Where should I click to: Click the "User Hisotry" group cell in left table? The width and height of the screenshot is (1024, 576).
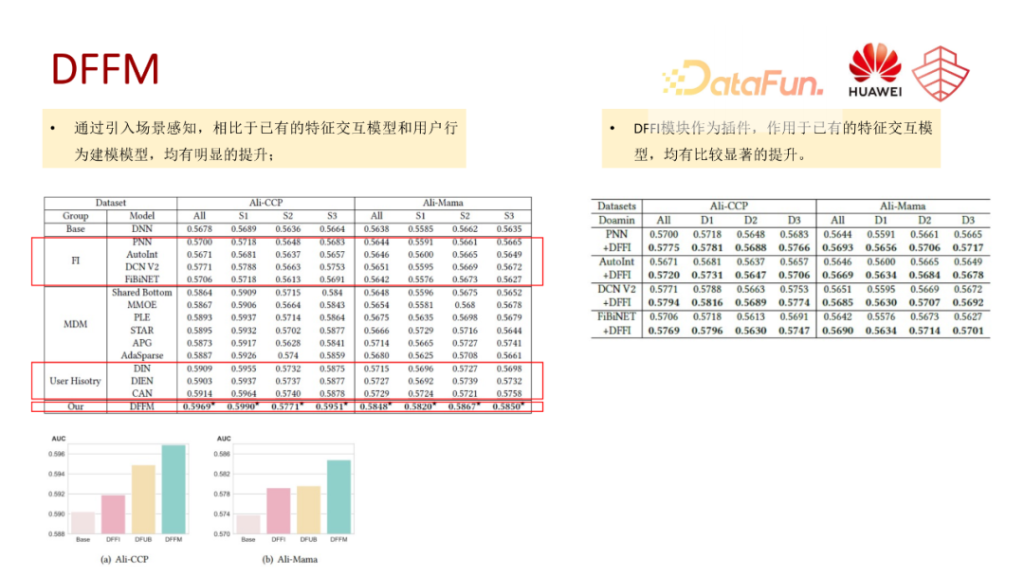click(75, 381)
